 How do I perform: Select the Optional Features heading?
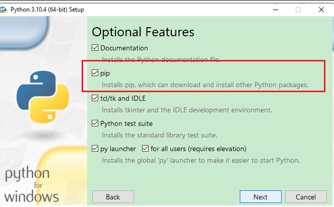pyautogui.click(x=143, y=32)
